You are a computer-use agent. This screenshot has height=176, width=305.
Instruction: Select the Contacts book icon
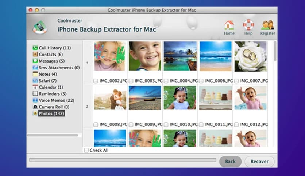(x=35, y=54)
